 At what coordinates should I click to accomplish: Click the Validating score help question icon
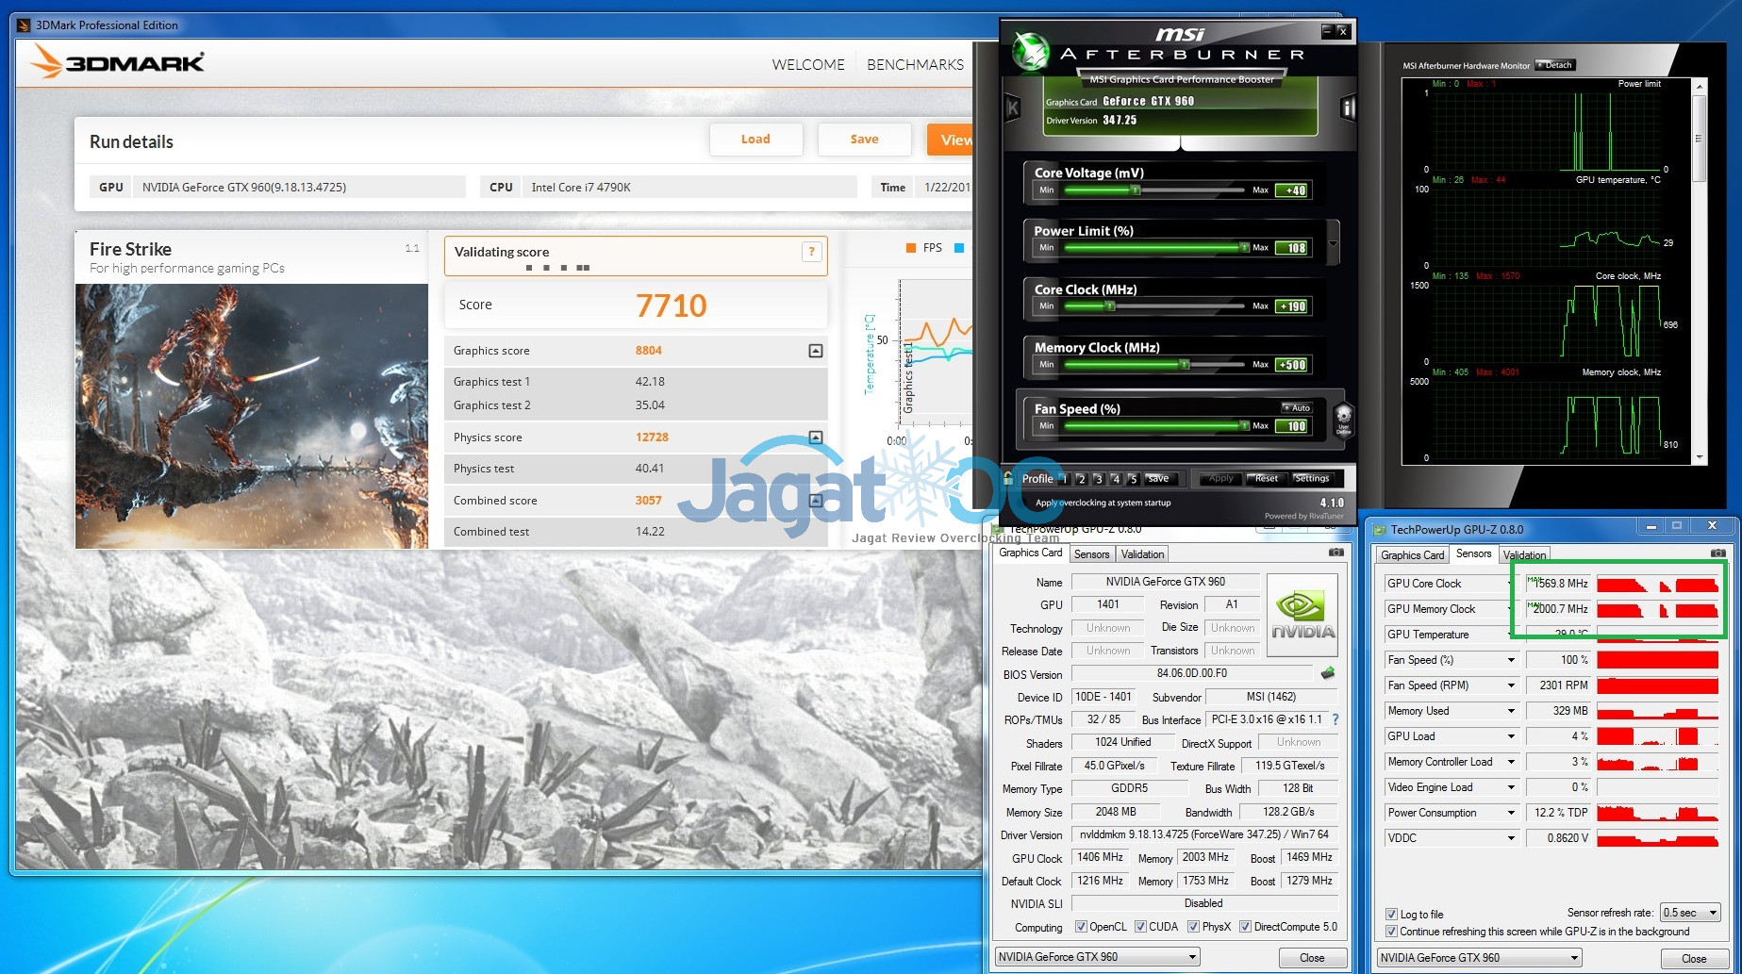811,252
